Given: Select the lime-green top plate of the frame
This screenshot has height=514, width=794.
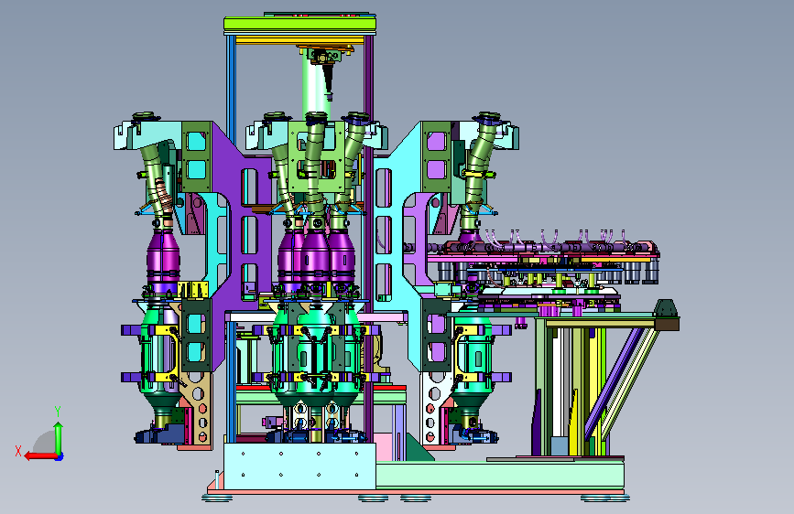Looking at the screenshot, I should [299, 23].
